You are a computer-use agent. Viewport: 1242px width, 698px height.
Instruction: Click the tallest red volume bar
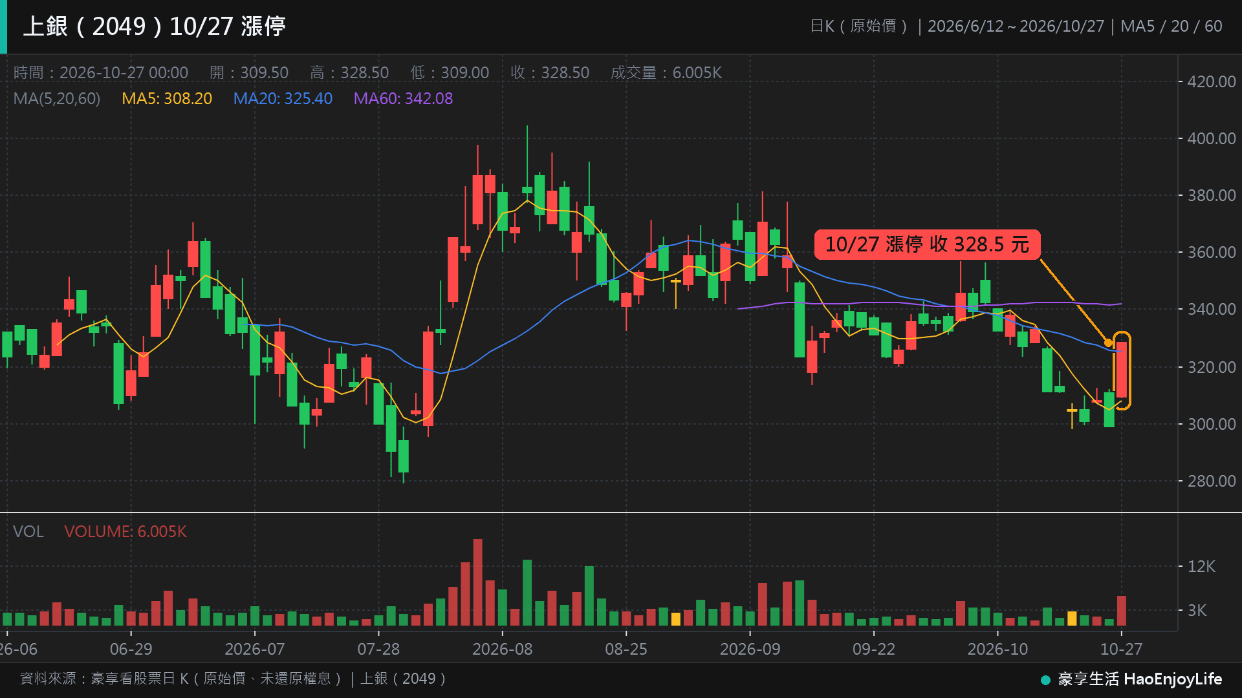point(477,582)
